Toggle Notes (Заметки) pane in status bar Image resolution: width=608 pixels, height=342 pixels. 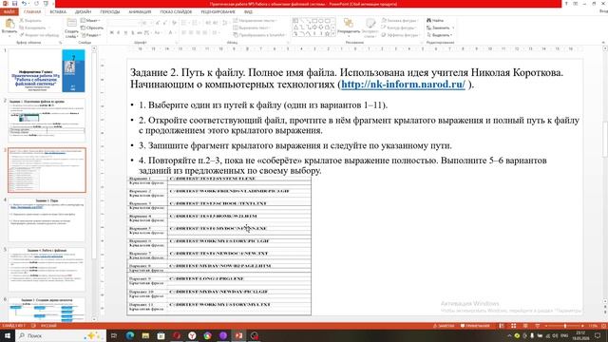[x=444, y=326]
